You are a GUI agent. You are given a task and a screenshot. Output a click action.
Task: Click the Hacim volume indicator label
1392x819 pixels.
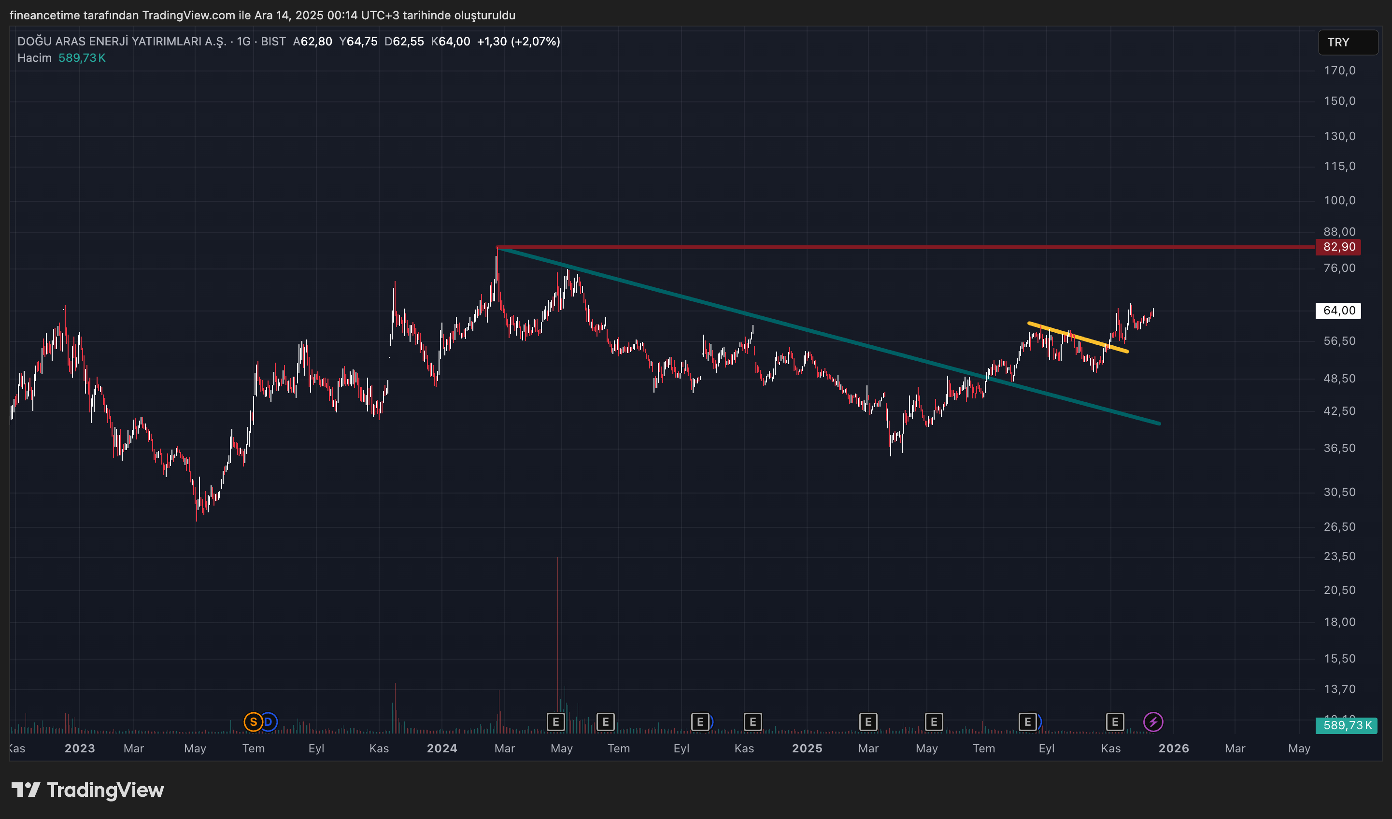click(34, 58)
